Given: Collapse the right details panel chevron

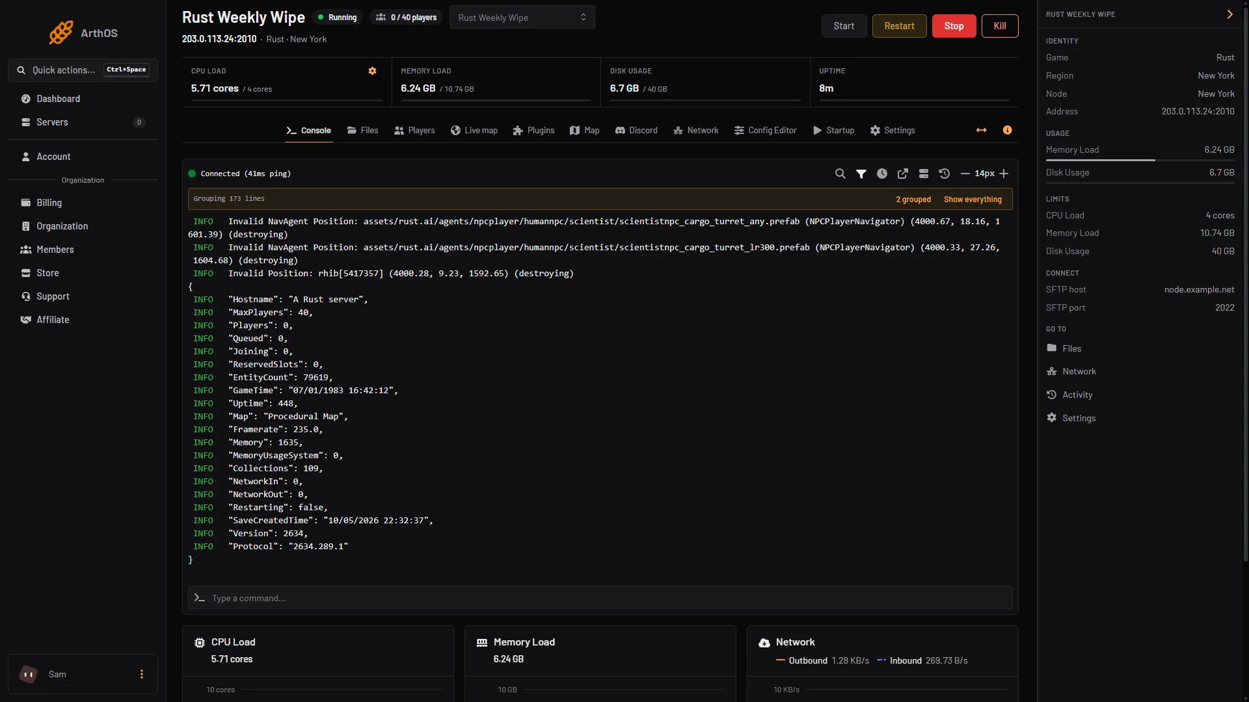Looking at the screenshot, I should pyautogui.click(x=1230, y=14).
